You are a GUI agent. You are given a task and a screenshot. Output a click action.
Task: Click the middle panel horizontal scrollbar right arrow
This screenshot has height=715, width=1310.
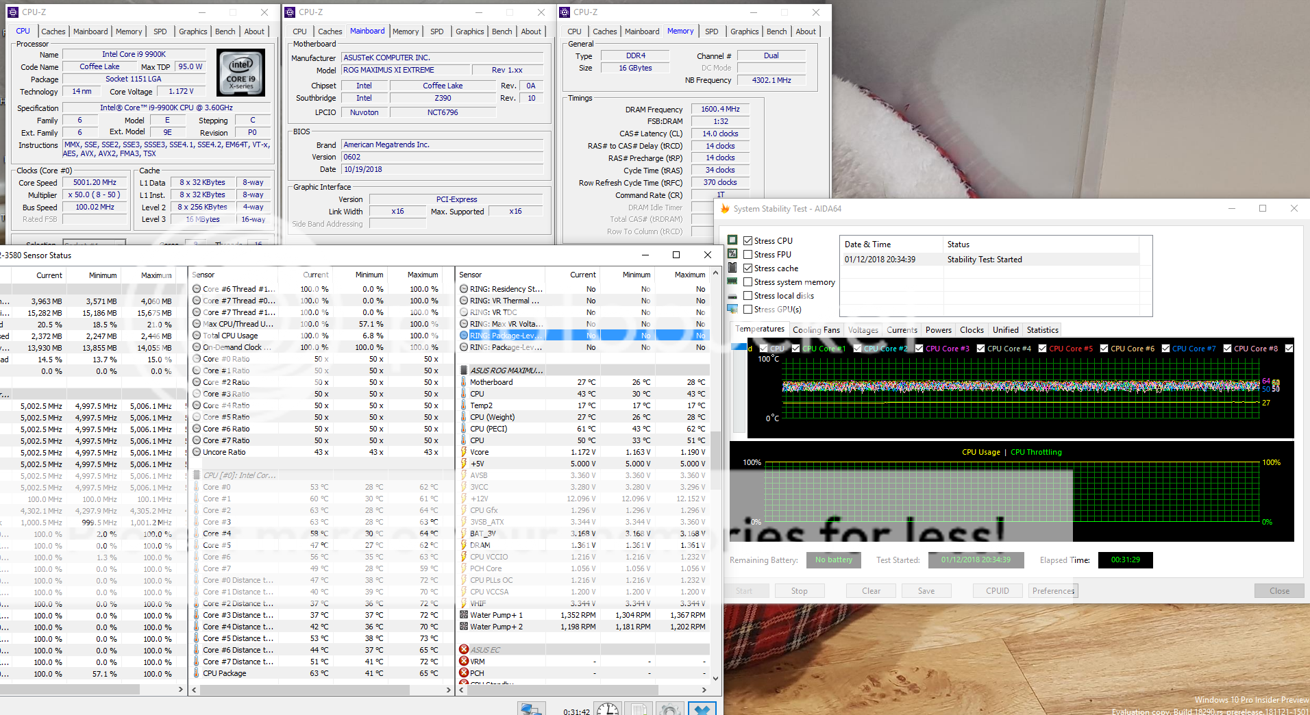449,690
